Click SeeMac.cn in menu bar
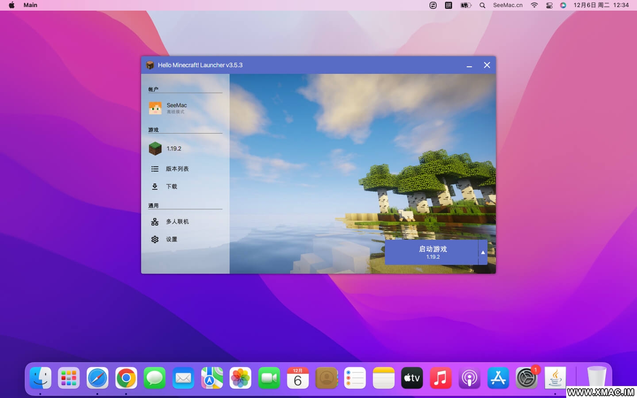 coord(508,5)
